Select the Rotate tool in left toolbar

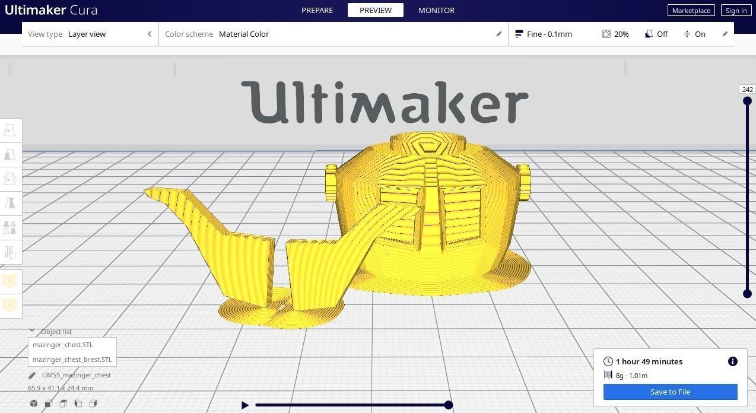click(x=10, y=179)
